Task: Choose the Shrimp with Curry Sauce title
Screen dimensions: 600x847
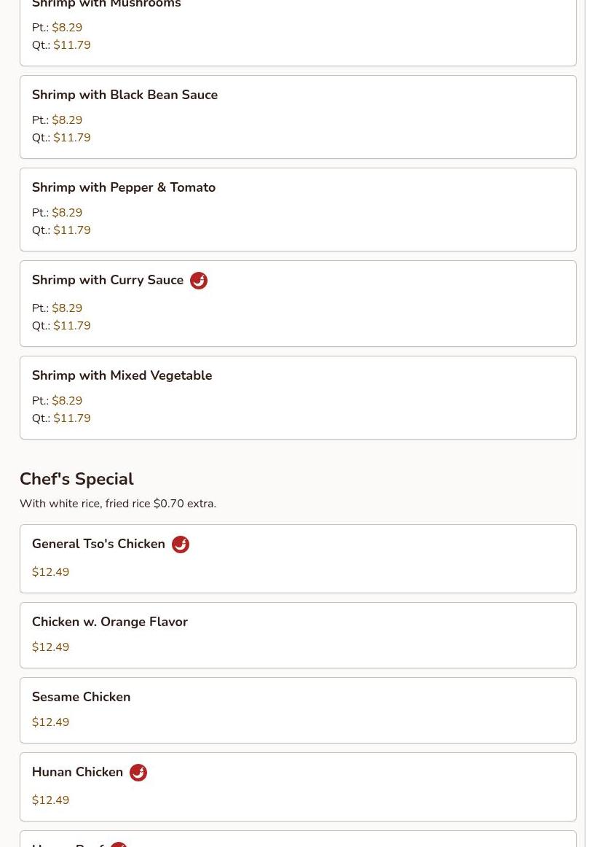Action: pyautogui.click(x=108, y=280)
